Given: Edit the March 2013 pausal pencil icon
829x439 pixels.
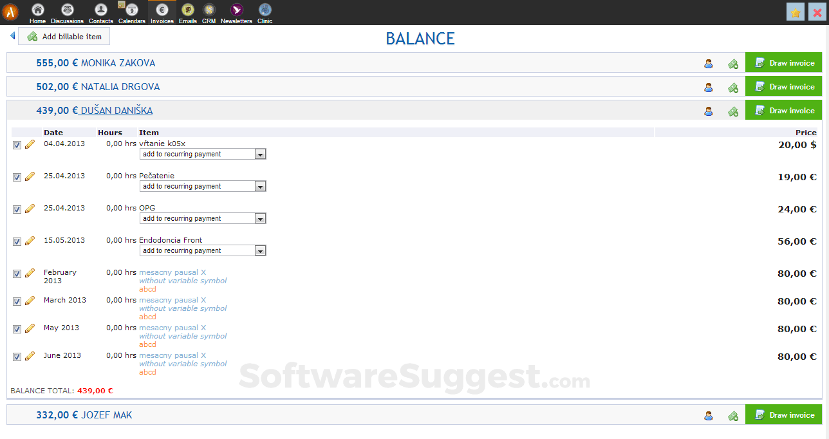Looking at the screenshot, I should 30,301.
